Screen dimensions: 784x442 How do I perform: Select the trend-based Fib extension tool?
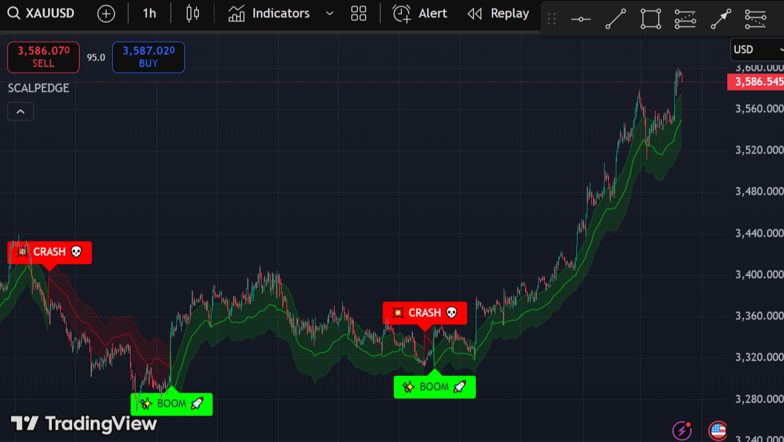point(756,19)
